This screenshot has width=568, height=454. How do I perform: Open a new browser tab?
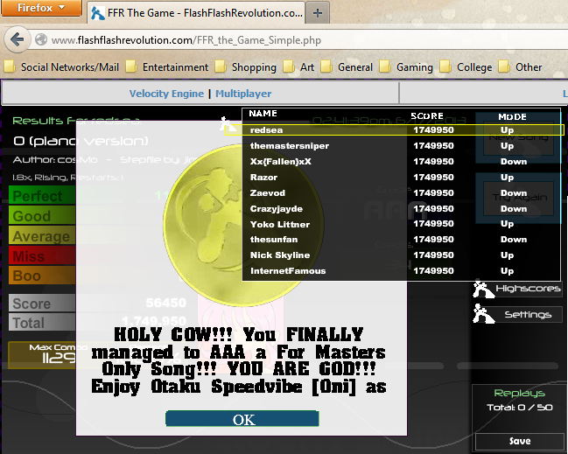318,13
